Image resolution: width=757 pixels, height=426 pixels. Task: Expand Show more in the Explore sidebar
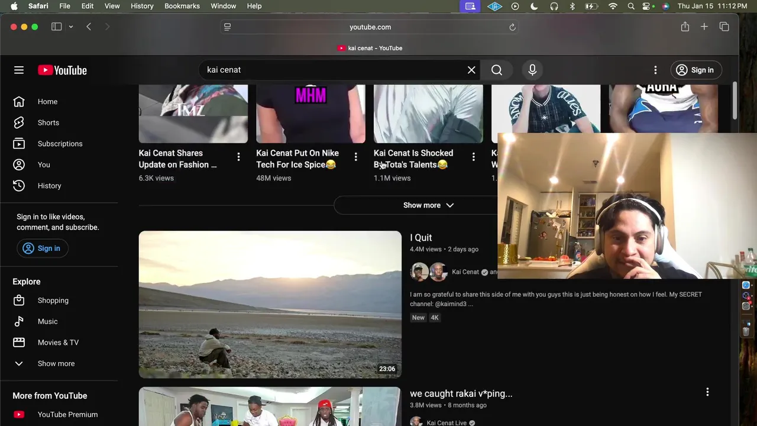point(56,363)
